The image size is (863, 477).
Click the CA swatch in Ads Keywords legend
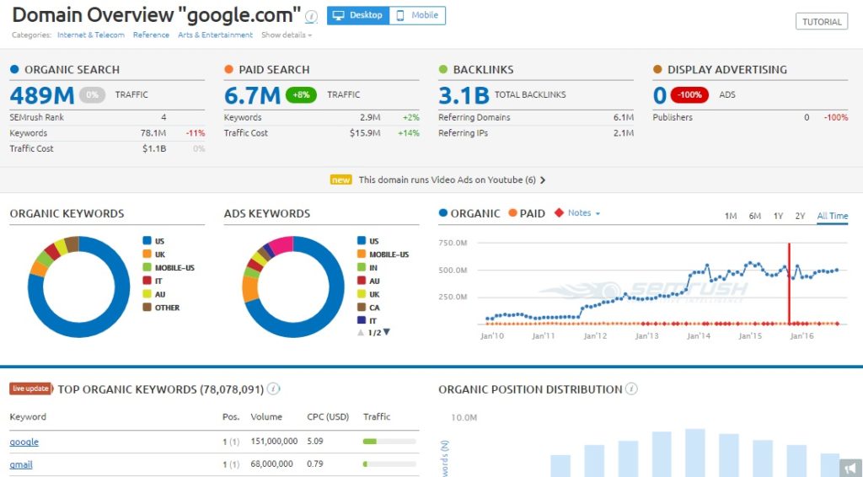[x=362, y=307]
